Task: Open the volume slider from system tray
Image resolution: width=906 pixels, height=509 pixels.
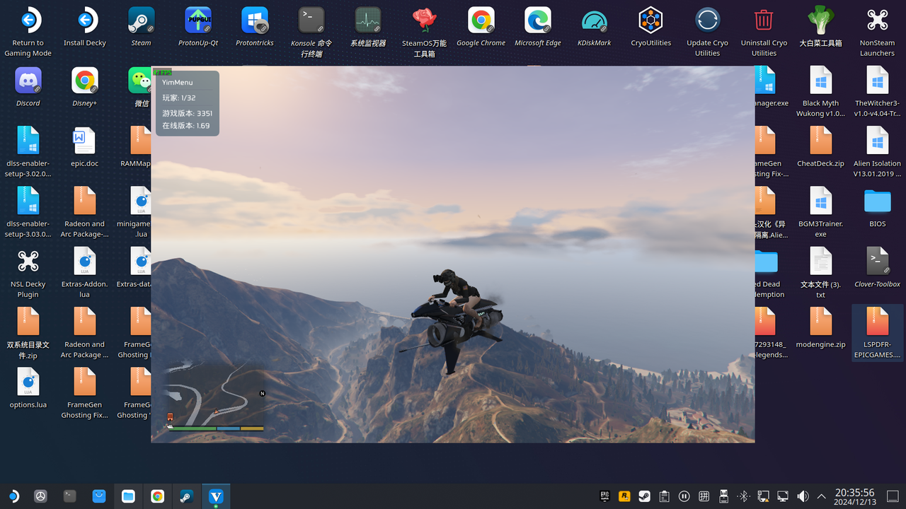Action: (803, 496)
